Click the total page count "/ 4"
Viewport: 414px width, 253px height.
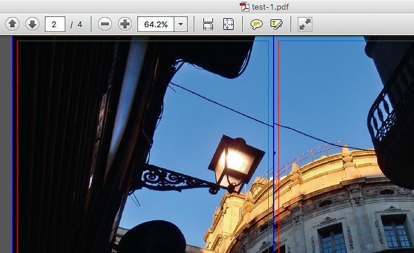point(76,24)
